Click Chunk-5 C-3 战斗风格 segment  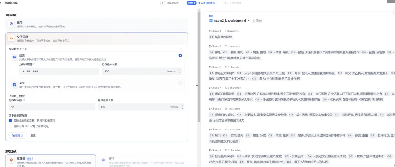(311, 115)
